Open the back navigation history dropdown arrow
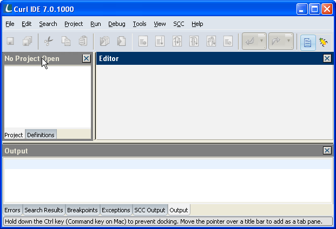 (x=262, y=42)
